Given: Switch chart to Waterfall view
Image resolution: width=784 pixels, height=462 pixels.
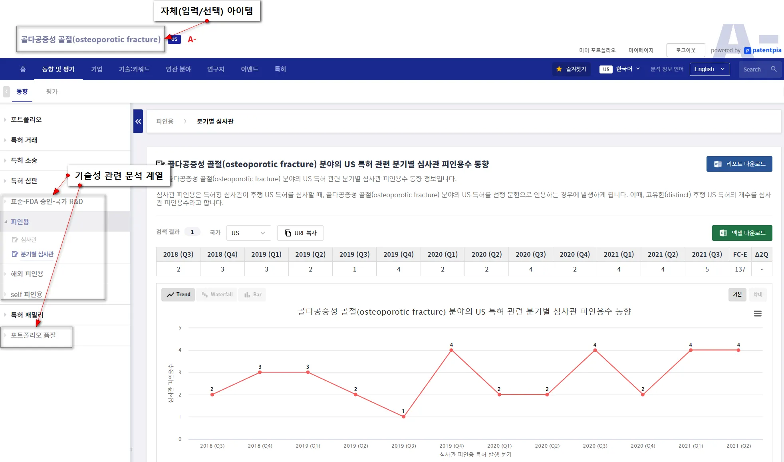Looking at the screenshot, I should tap(217, 294).
